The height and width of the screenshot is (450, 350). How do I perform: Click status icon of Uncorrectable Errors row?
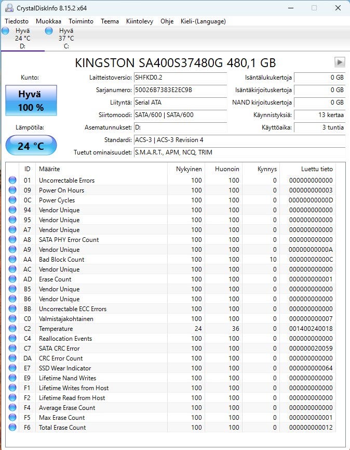click(x=12, y=180)
